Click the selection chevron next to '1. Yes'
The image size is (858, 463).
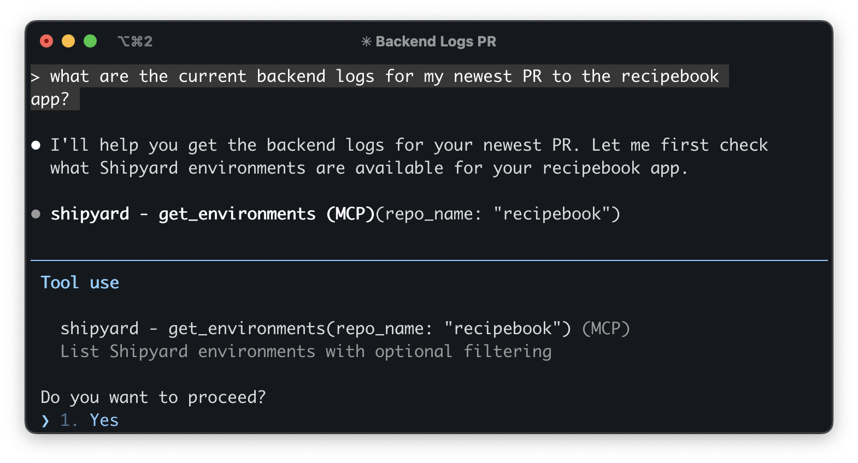click(x=45, y=420)
